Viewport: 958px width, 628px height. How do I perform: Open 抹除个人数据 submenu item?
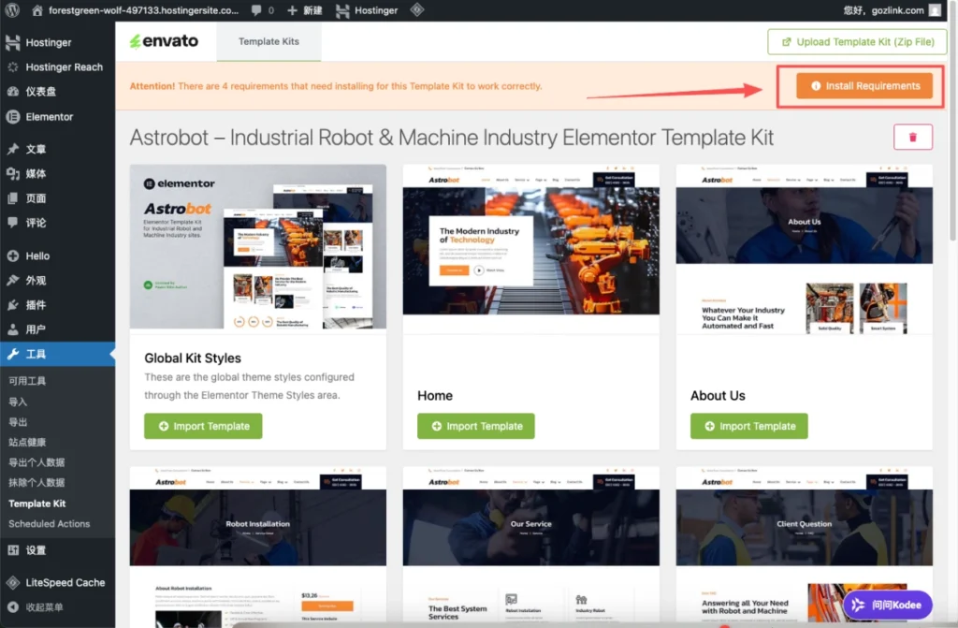(x=36, y=483)
